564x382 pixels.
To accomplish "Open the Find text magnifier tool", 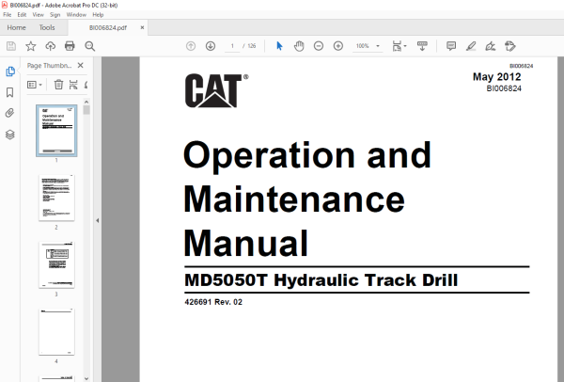I will (x=89, y=46).
